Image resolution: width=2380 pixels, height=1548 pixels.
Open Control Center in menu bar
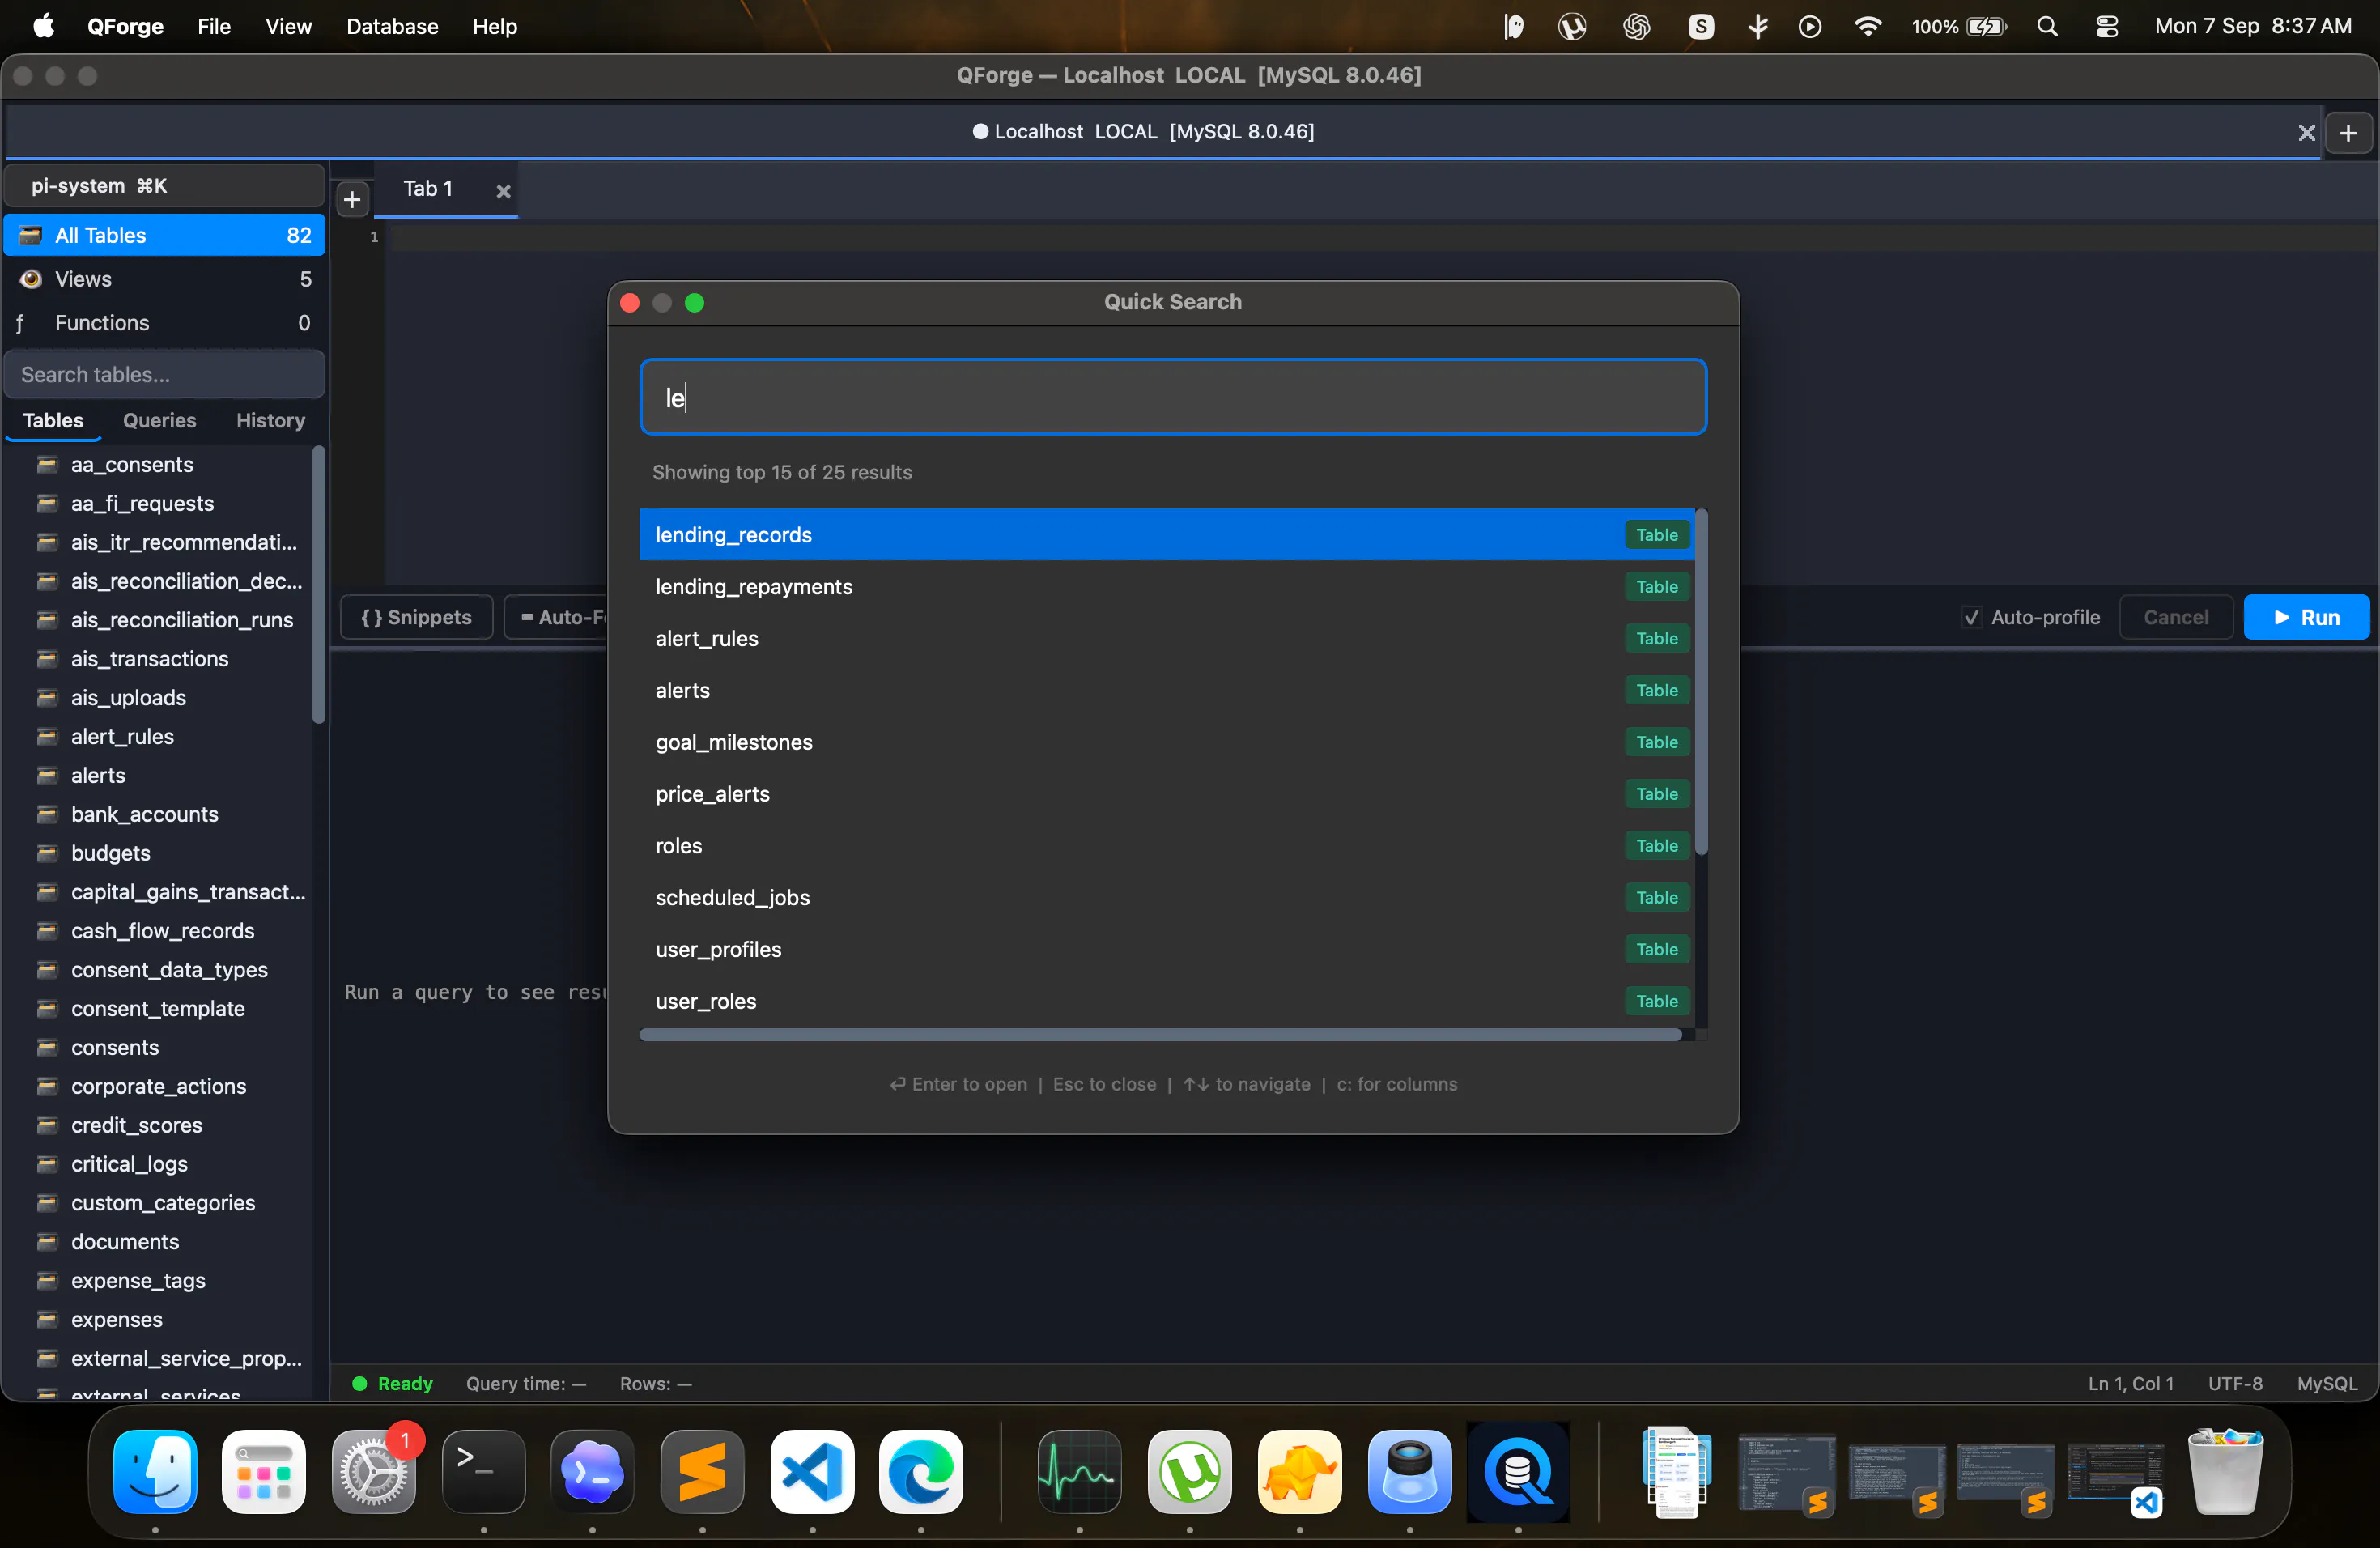[2106, 26]
